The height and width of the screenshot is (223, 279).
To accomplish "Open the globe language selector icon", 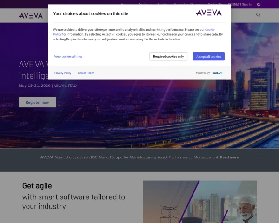I will 259,5.
